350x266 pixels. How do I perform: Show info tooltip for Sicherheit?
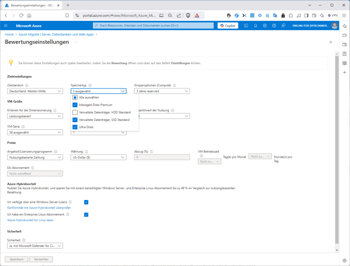point(24,240)
